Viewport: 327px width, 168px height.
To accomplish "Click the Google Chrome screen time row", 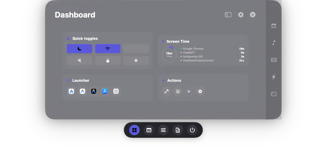I will [212, 49].
